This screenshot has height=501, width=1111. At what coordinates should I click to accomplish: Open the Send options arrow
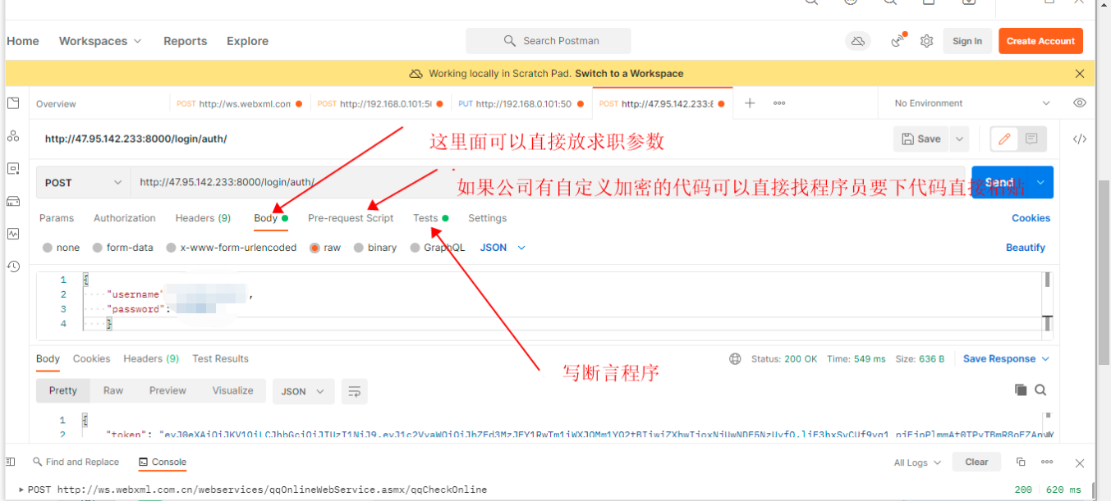1040,182
